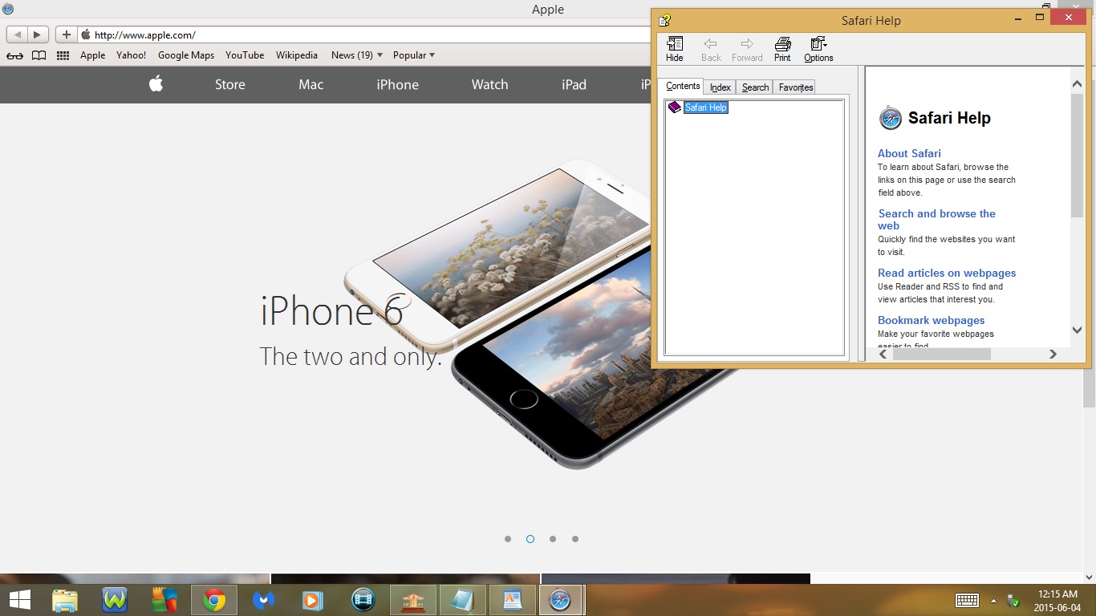Open the Wikipedia bookmark
Image resolution: width=1096 pixels, height=616 pixels.
(x=297, y=55)
